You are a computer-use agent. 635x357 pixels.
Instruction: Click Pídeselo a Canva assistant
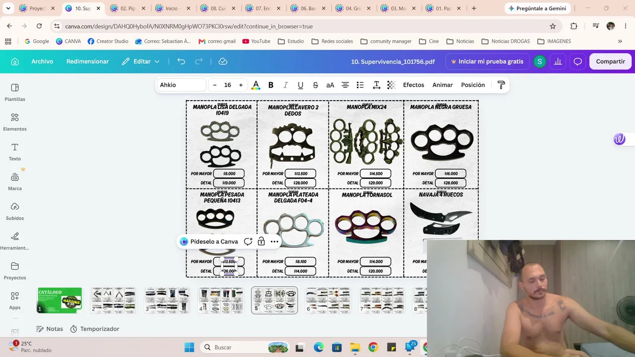(x=209, y=241)
